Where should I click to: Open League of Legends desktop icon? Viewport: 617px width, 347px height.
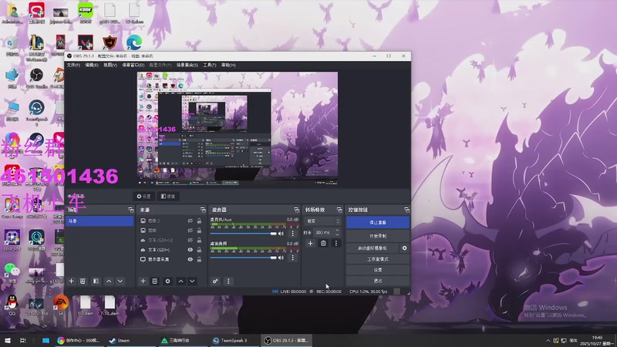36,48
